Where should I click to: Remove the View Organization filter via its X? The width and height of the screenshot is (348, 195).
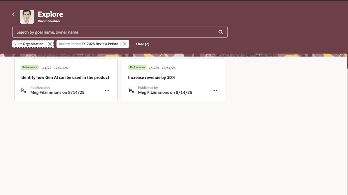(50, 44)
